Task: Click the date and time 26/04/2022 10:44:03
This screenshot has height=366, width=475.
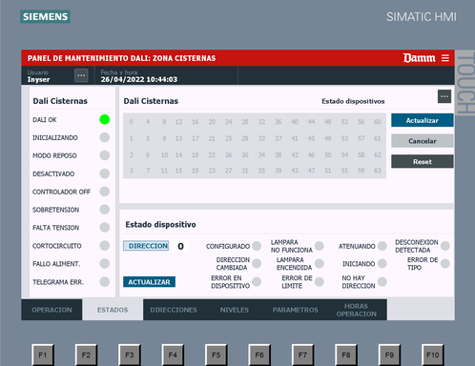Action: (x=139, y=79)
